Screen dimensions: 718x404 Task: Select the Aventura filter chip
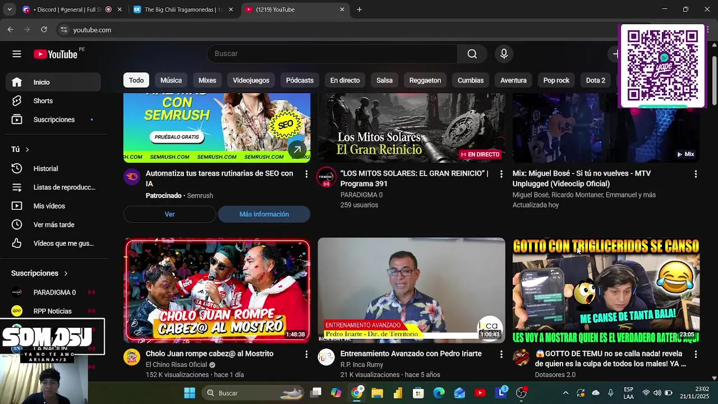pyautogui.click(x=513, y=80)
